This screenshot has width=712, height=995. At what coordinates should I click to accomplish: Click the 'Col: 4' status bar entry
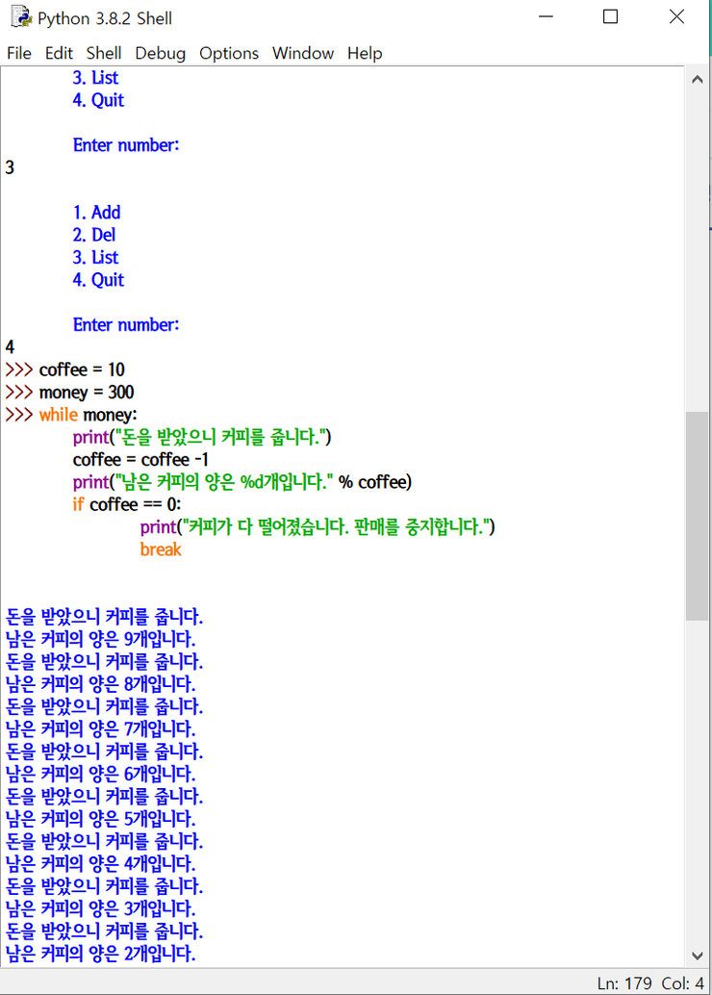[x=683, y=983]
